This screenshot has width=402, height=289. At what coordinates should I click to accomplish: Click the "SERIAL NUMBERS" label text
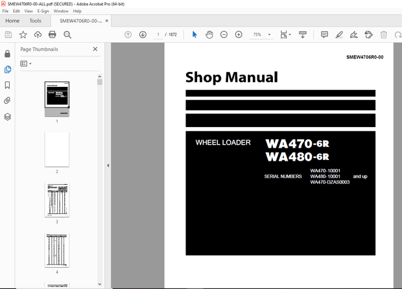click(x=283, y=176)
